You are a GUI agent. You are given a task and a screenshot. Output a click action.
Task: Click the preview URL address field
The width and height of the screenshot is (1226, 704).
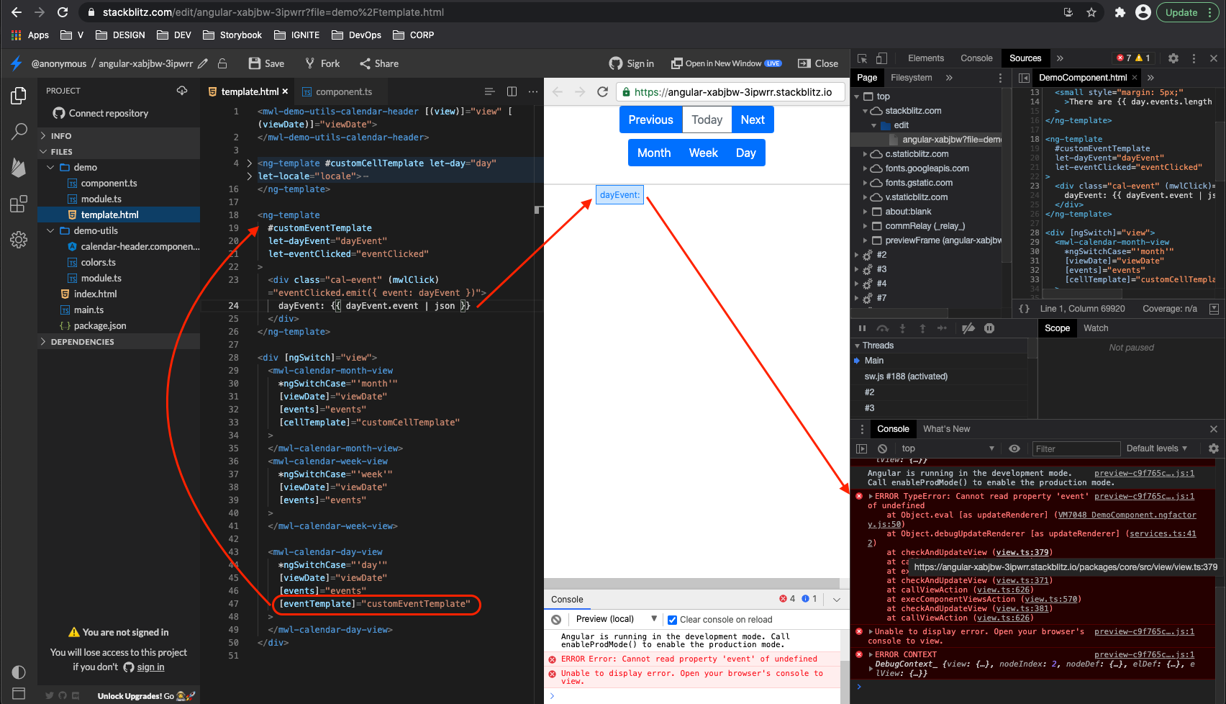point(730,92)
